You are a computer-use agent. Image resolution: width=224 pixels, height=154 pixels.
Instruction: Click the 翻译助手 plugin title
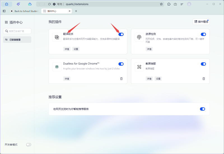click(x=68, y=34)
